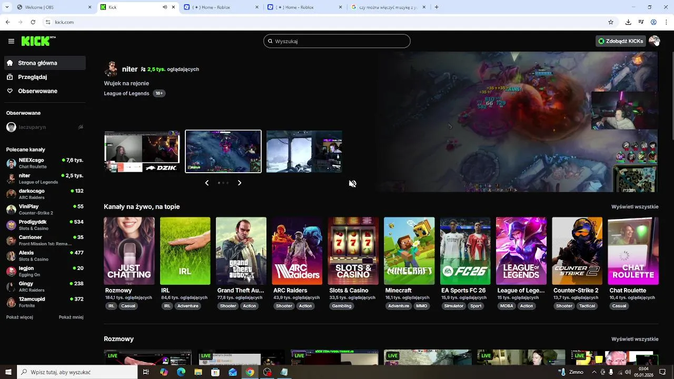
Task: Click the MMO tag under Minecraft
Action: 422,306
